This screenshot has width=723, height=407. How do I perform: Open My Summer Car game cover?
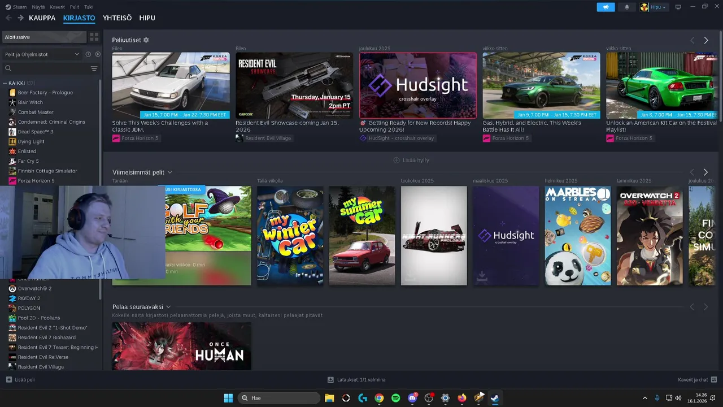tap(362, 236)
